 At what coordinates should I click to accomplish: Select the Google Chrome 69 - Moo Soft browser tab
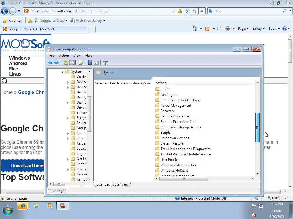(44, 29)
